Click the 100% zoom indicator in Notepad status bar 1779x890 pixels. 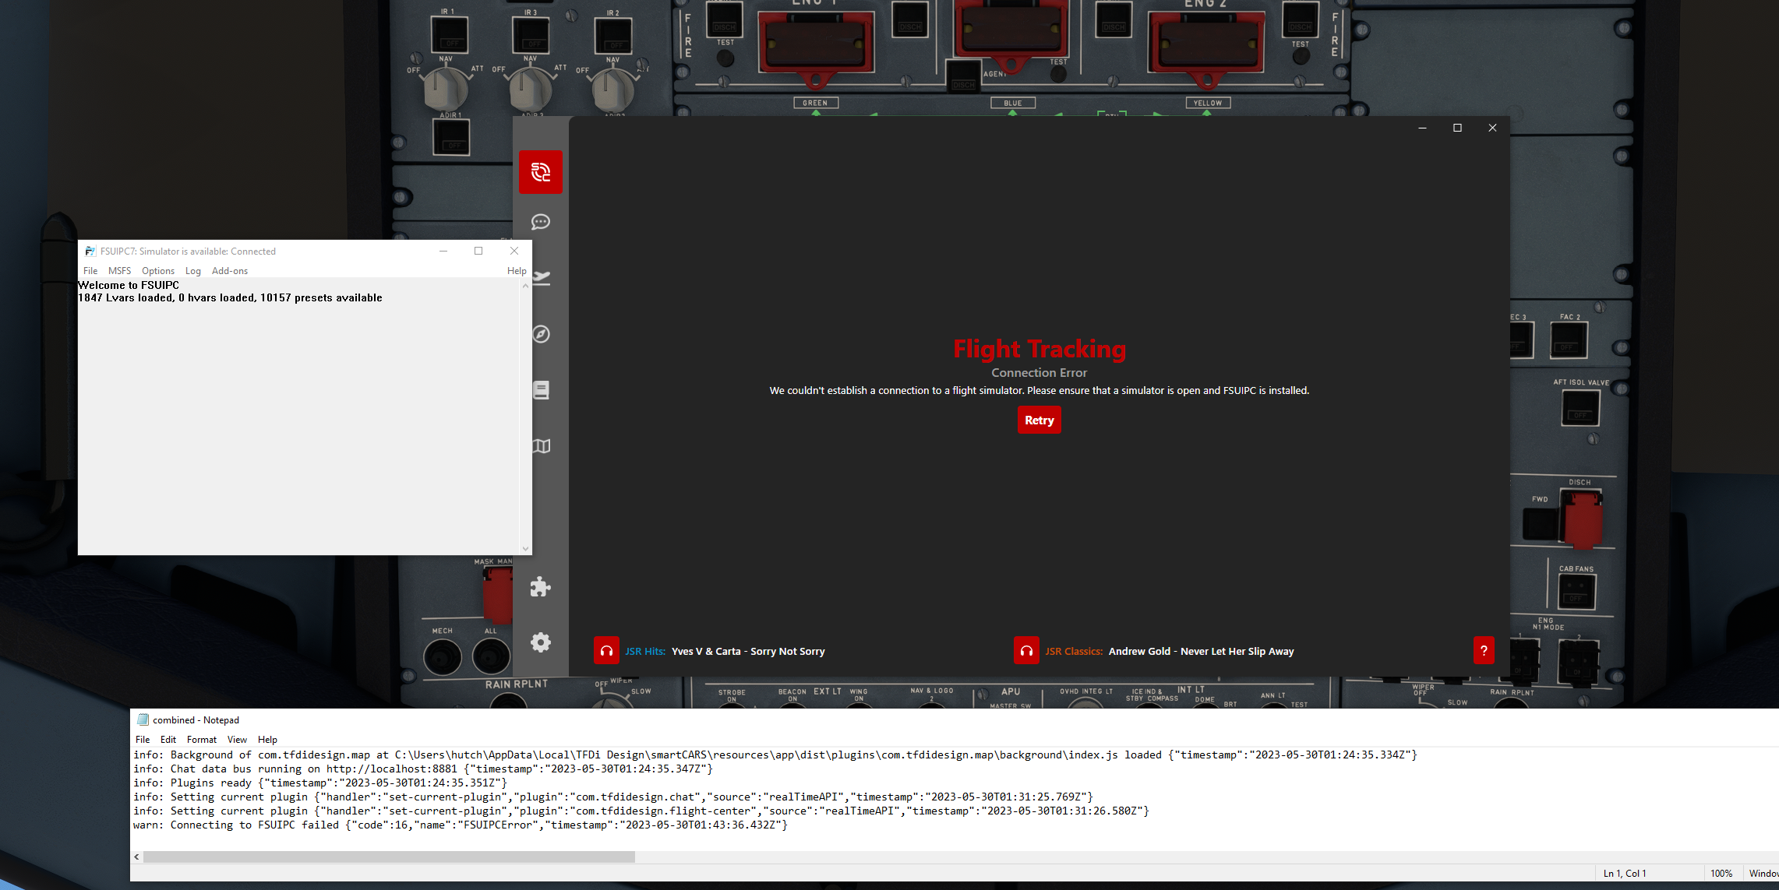[1721, 873]
